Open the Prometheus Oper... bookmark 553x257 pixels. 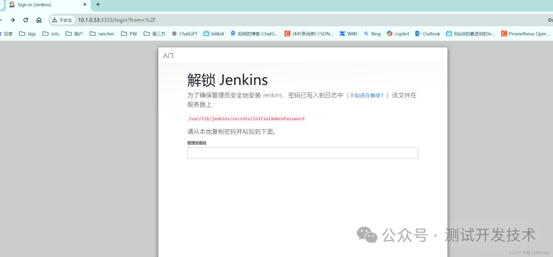point(525,34)
